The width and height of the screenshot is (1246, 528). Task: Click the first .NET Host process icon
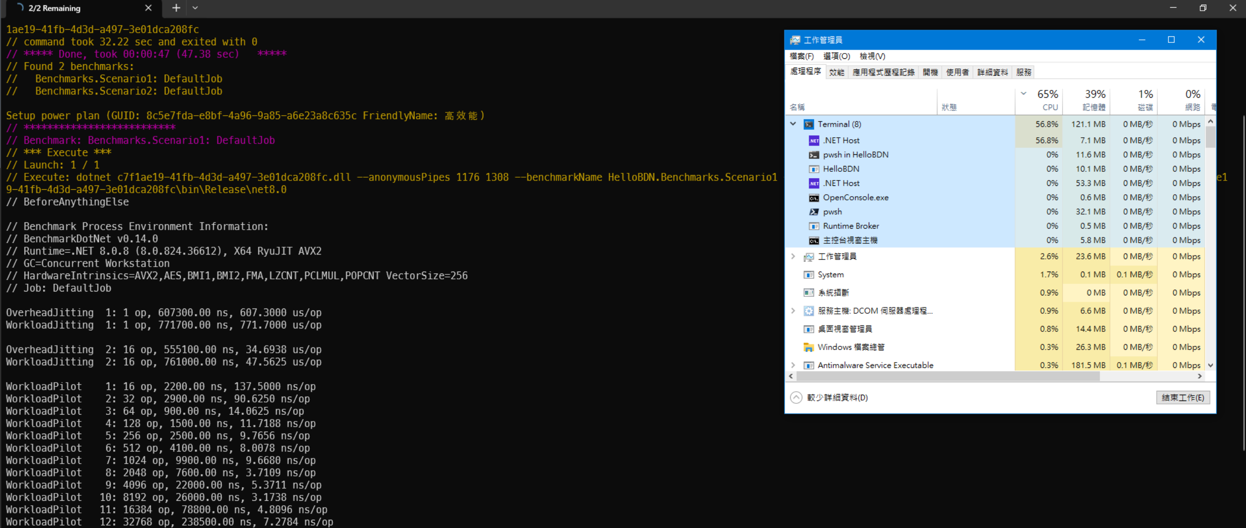(814, 141)
